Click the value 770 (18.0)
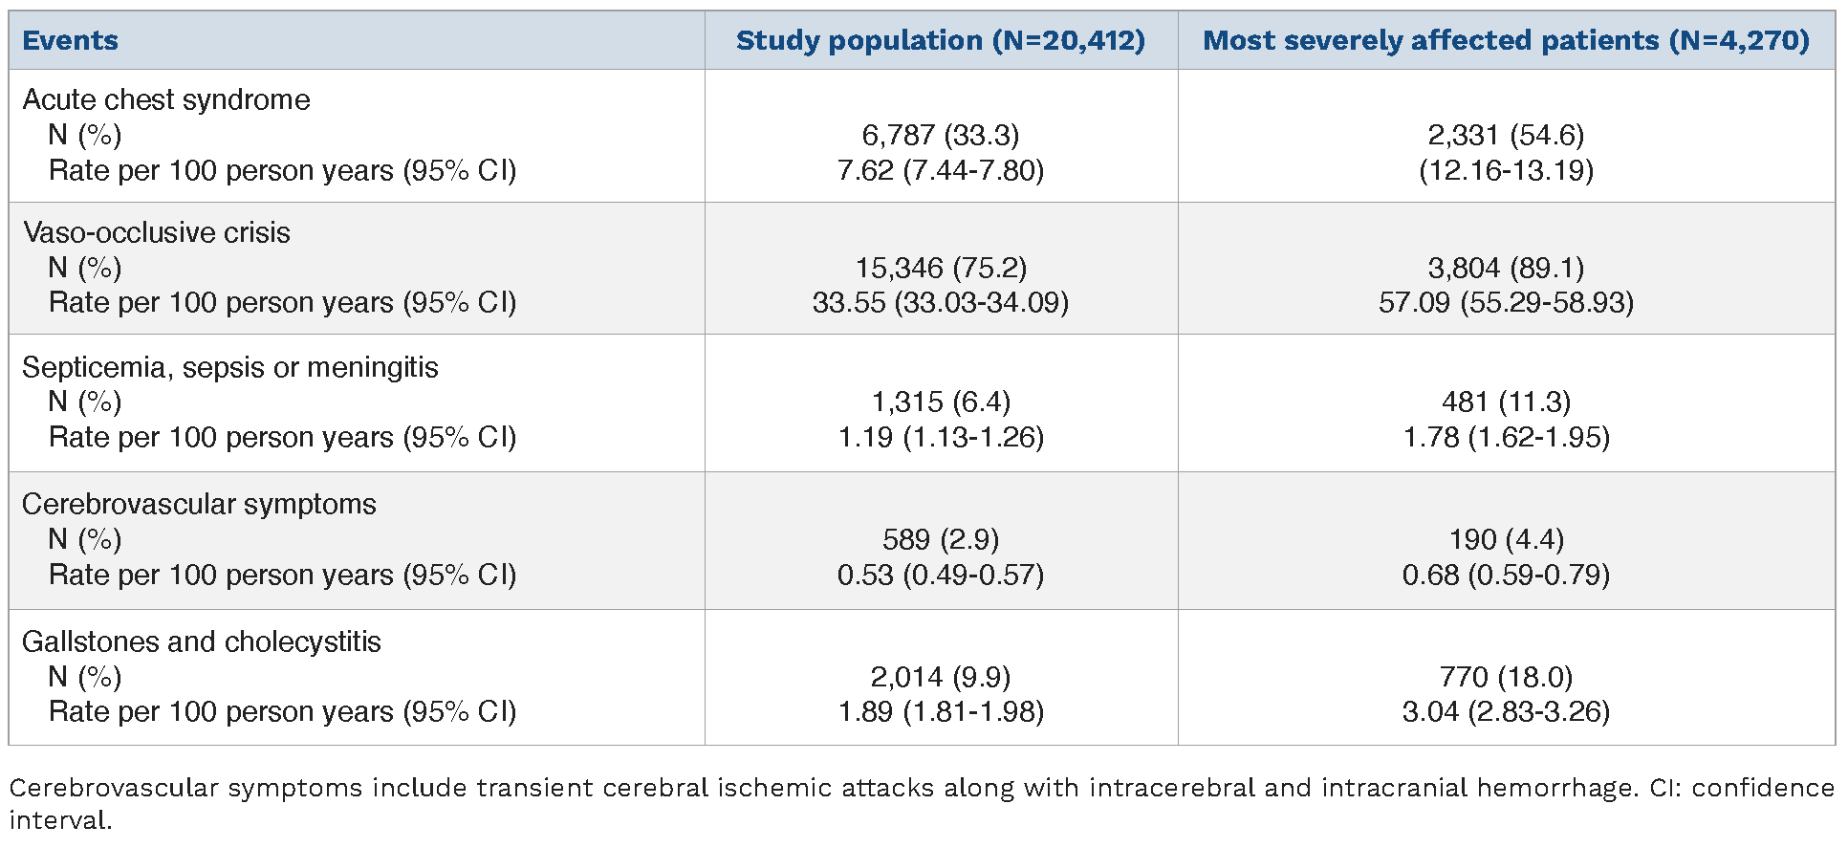 [x=1506, y=677]
